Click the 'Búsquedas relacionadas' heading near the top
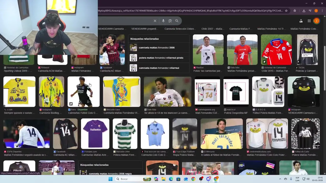326x183 pixels. click(144, 39)
